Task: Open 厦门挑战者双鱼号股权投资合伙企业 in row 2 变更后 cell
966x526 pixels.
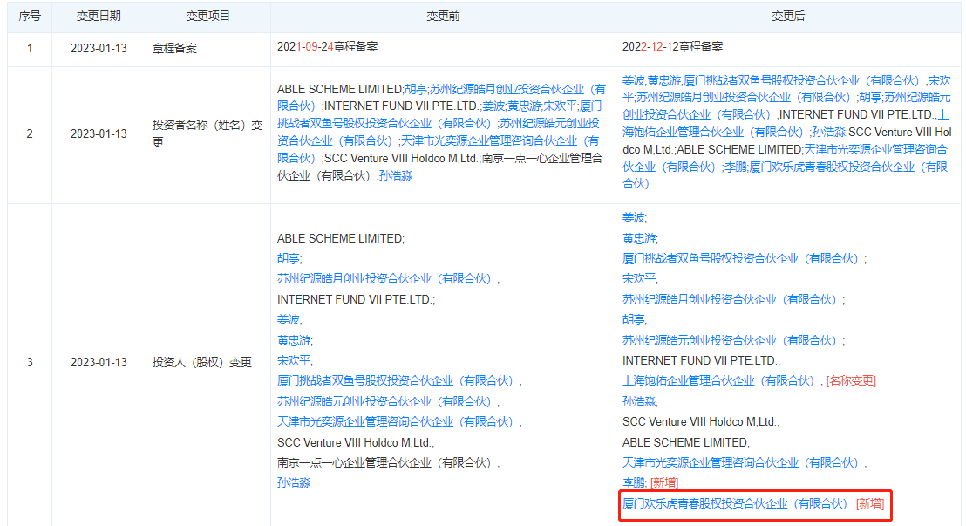Action: point(802,81)
